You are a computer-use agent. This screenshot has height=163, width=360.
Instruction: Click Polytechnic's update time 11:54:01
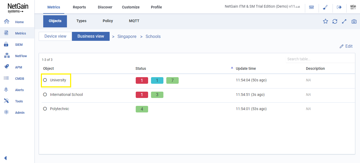[x=251, y=109]
